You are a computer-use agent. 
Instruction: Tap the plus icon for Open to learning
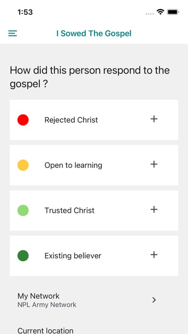tap(154, 164)
